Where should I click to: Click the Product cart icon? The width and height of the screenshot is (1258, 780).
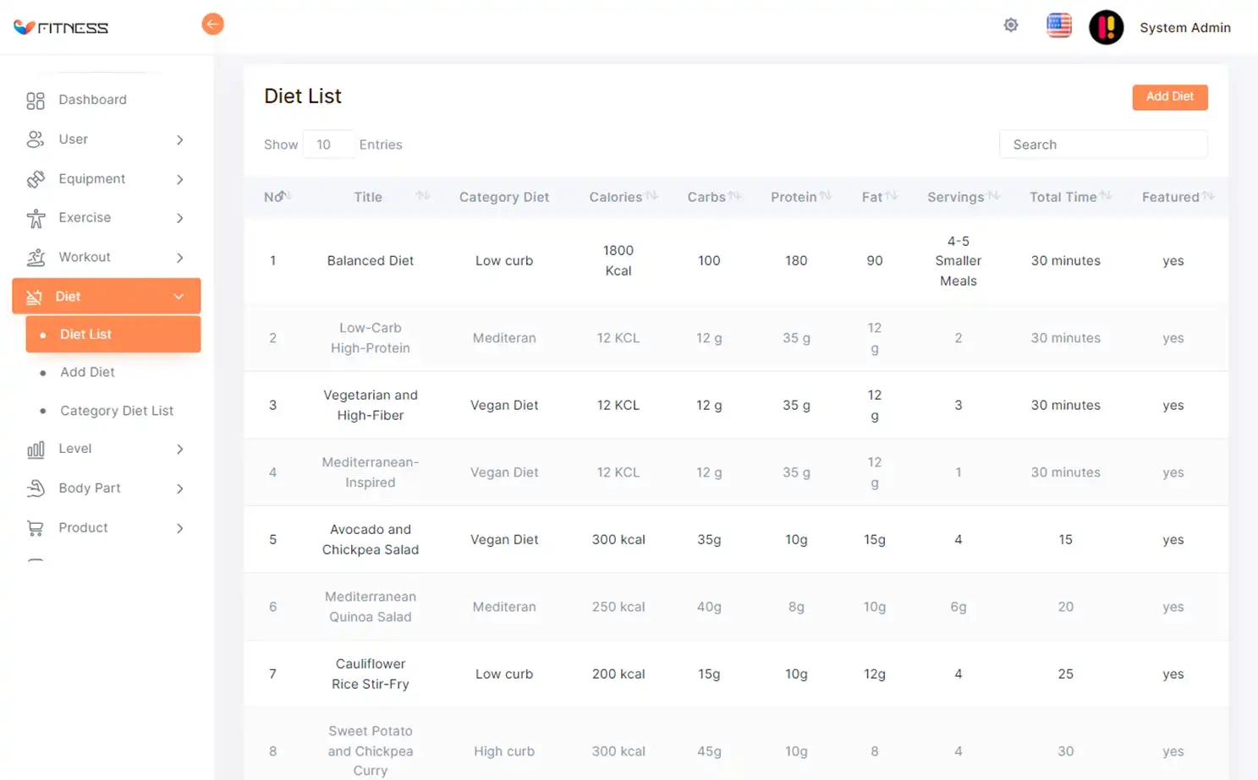tap(36, 528)
